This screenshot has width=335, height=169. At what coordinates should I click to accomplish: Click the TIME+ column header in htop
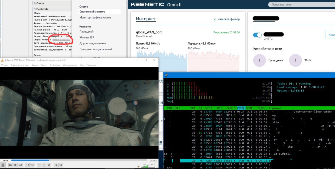click(262, 108)
